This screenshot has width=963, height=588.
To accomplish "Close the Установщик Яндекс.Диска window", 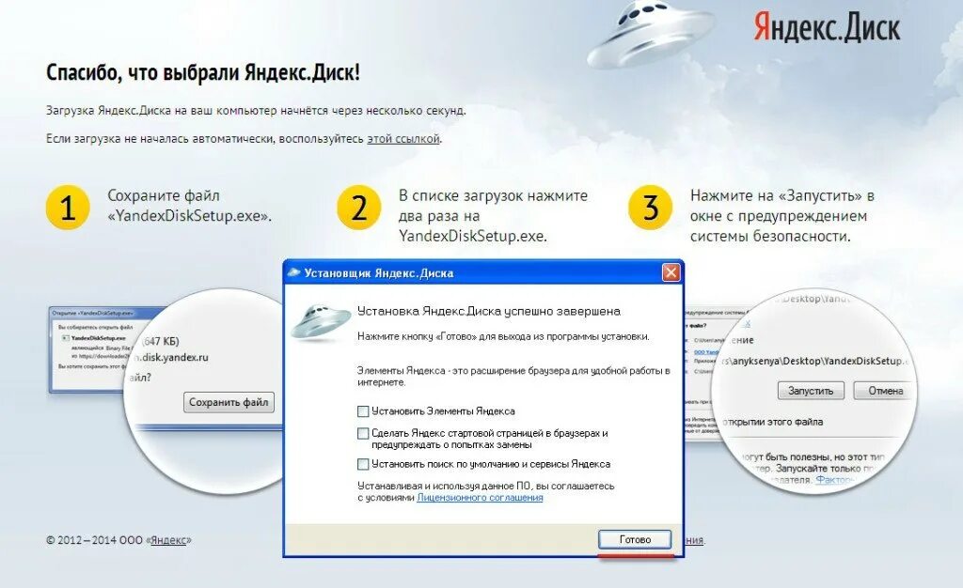I will pos(671,272).
